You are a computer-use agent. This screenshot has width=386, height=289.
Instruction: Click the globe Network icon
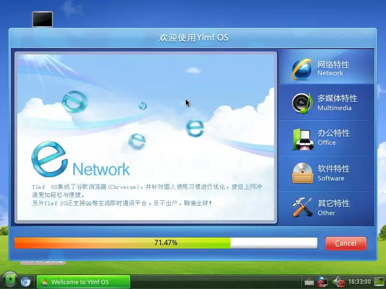pos(302,69)
